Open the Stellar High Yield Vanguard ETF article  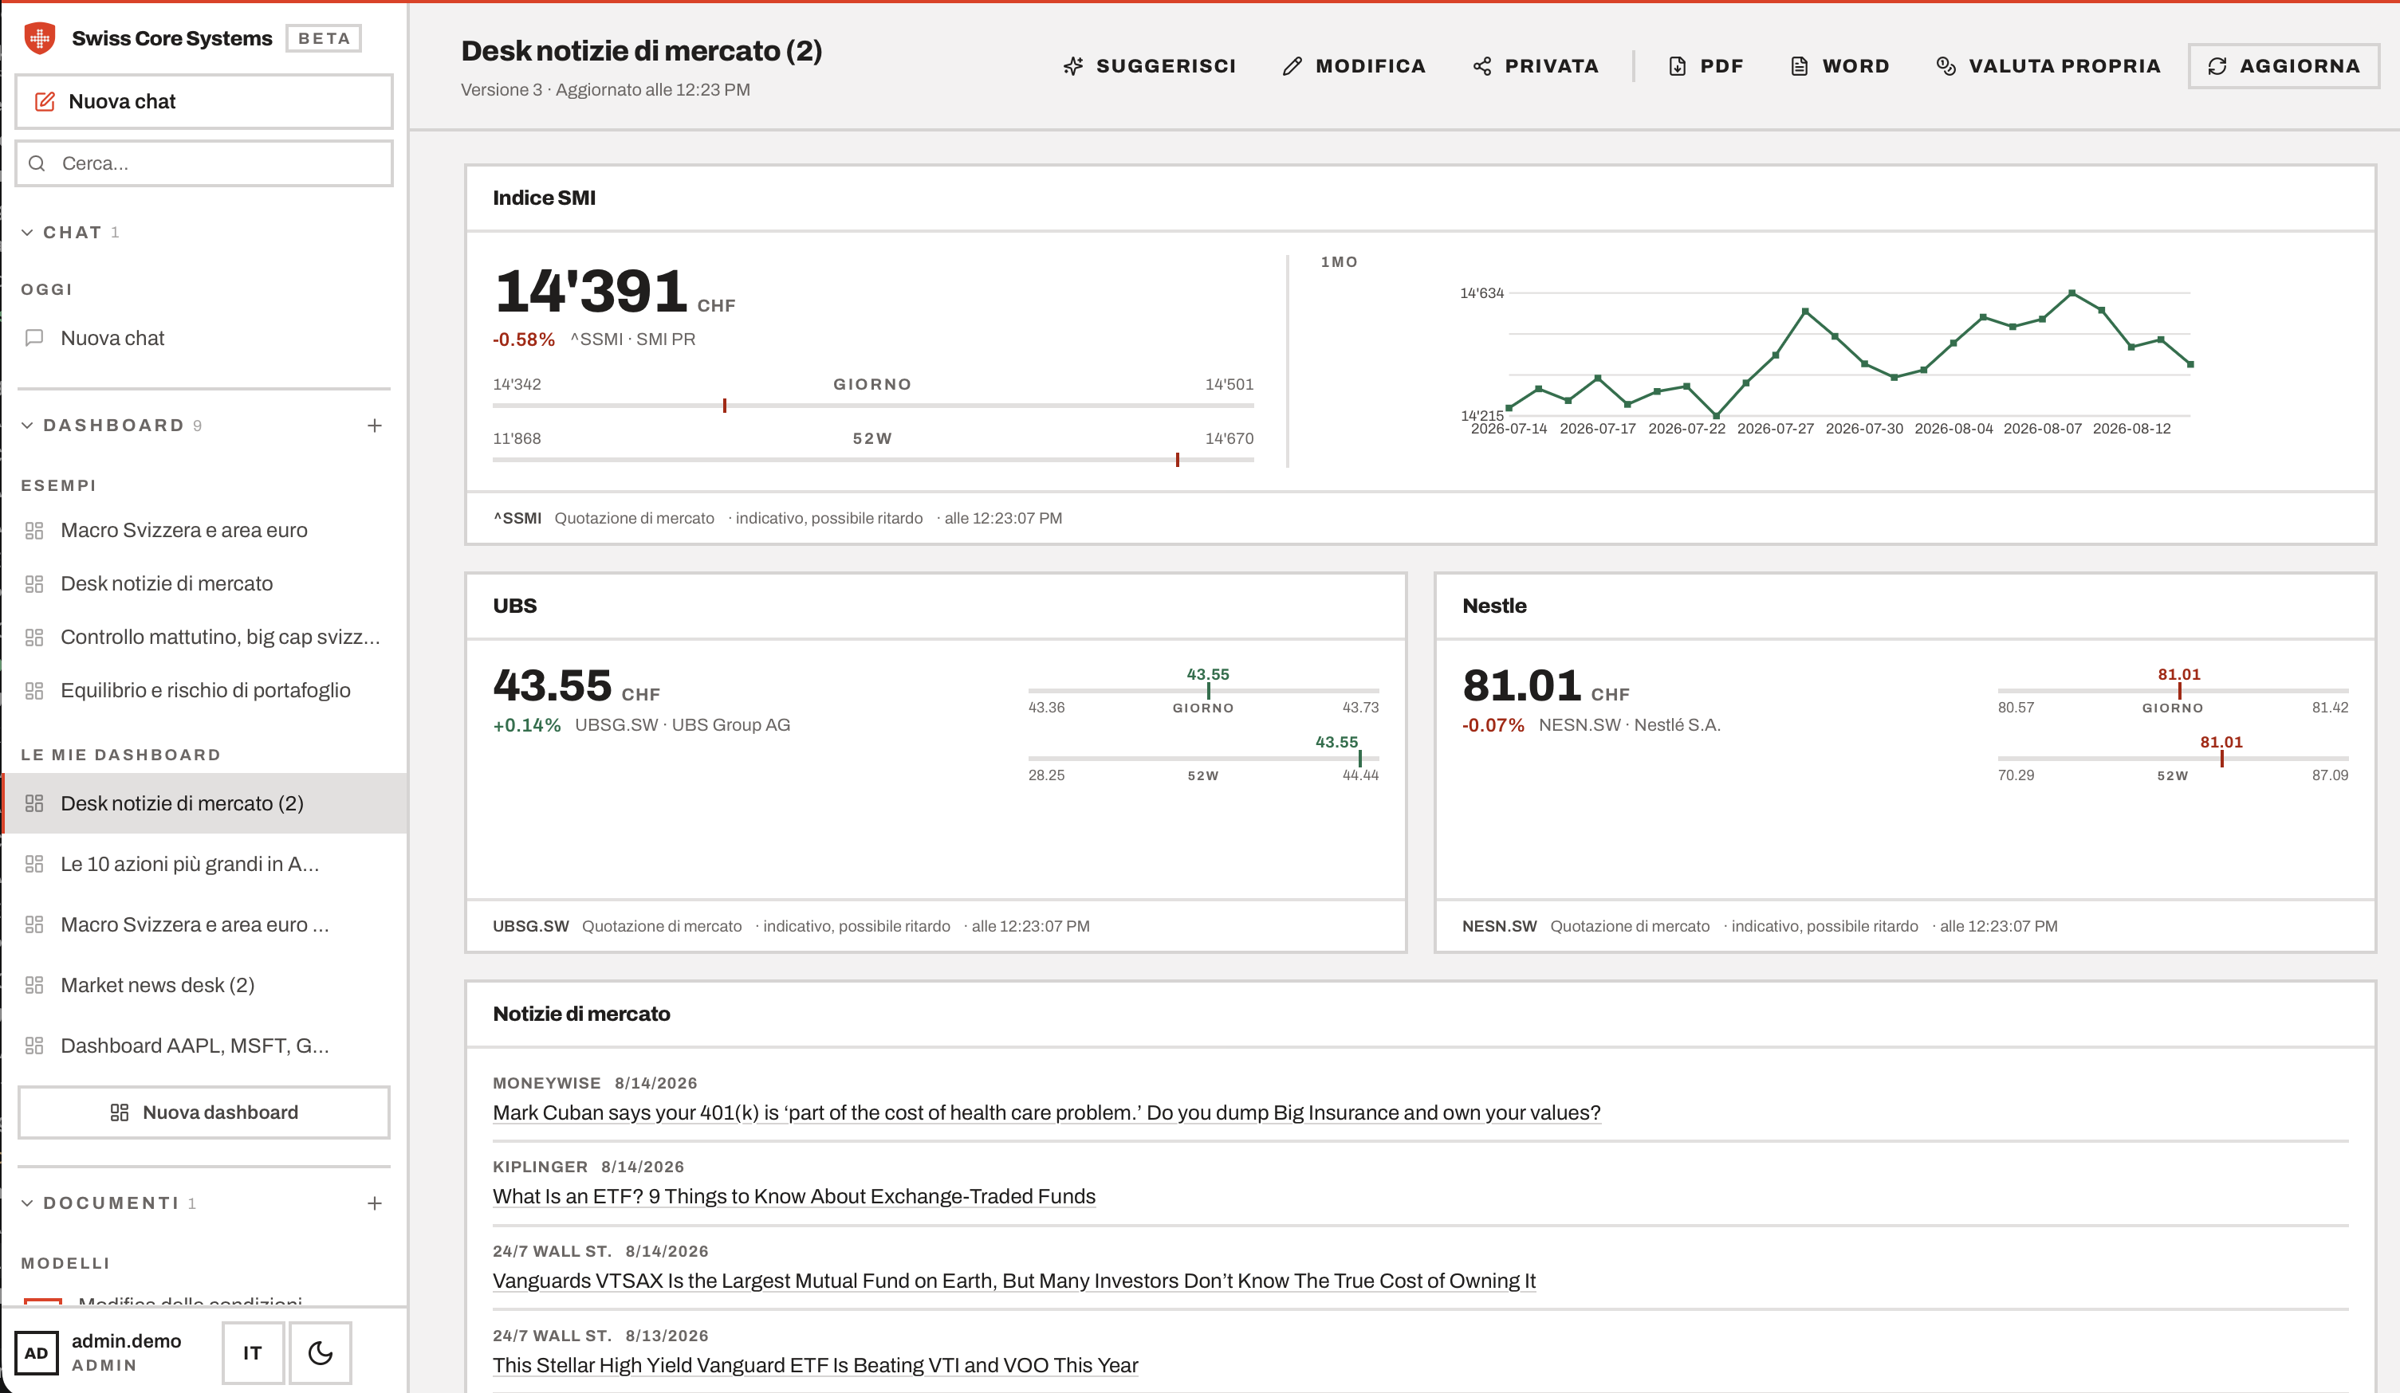[815, 1364]
